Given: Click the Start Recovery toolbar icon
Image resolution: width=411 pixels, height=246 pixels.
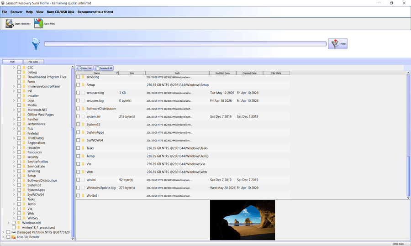Looking at the screenshot, I should [10, 24].
